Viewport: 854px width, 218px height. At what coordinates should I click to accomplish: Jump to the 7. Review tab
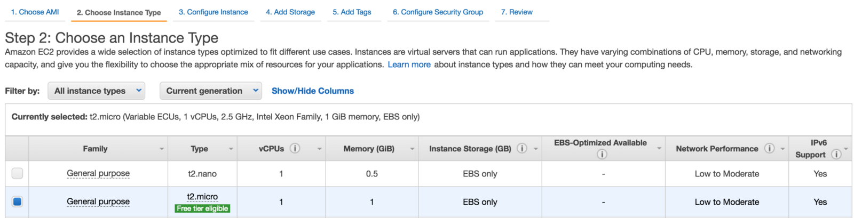coord(517,12)
